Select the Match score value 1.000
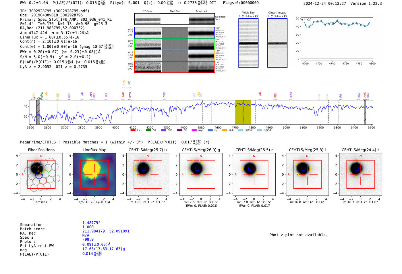The height and width of the screenshot is (274, 402). pos(88,227)
